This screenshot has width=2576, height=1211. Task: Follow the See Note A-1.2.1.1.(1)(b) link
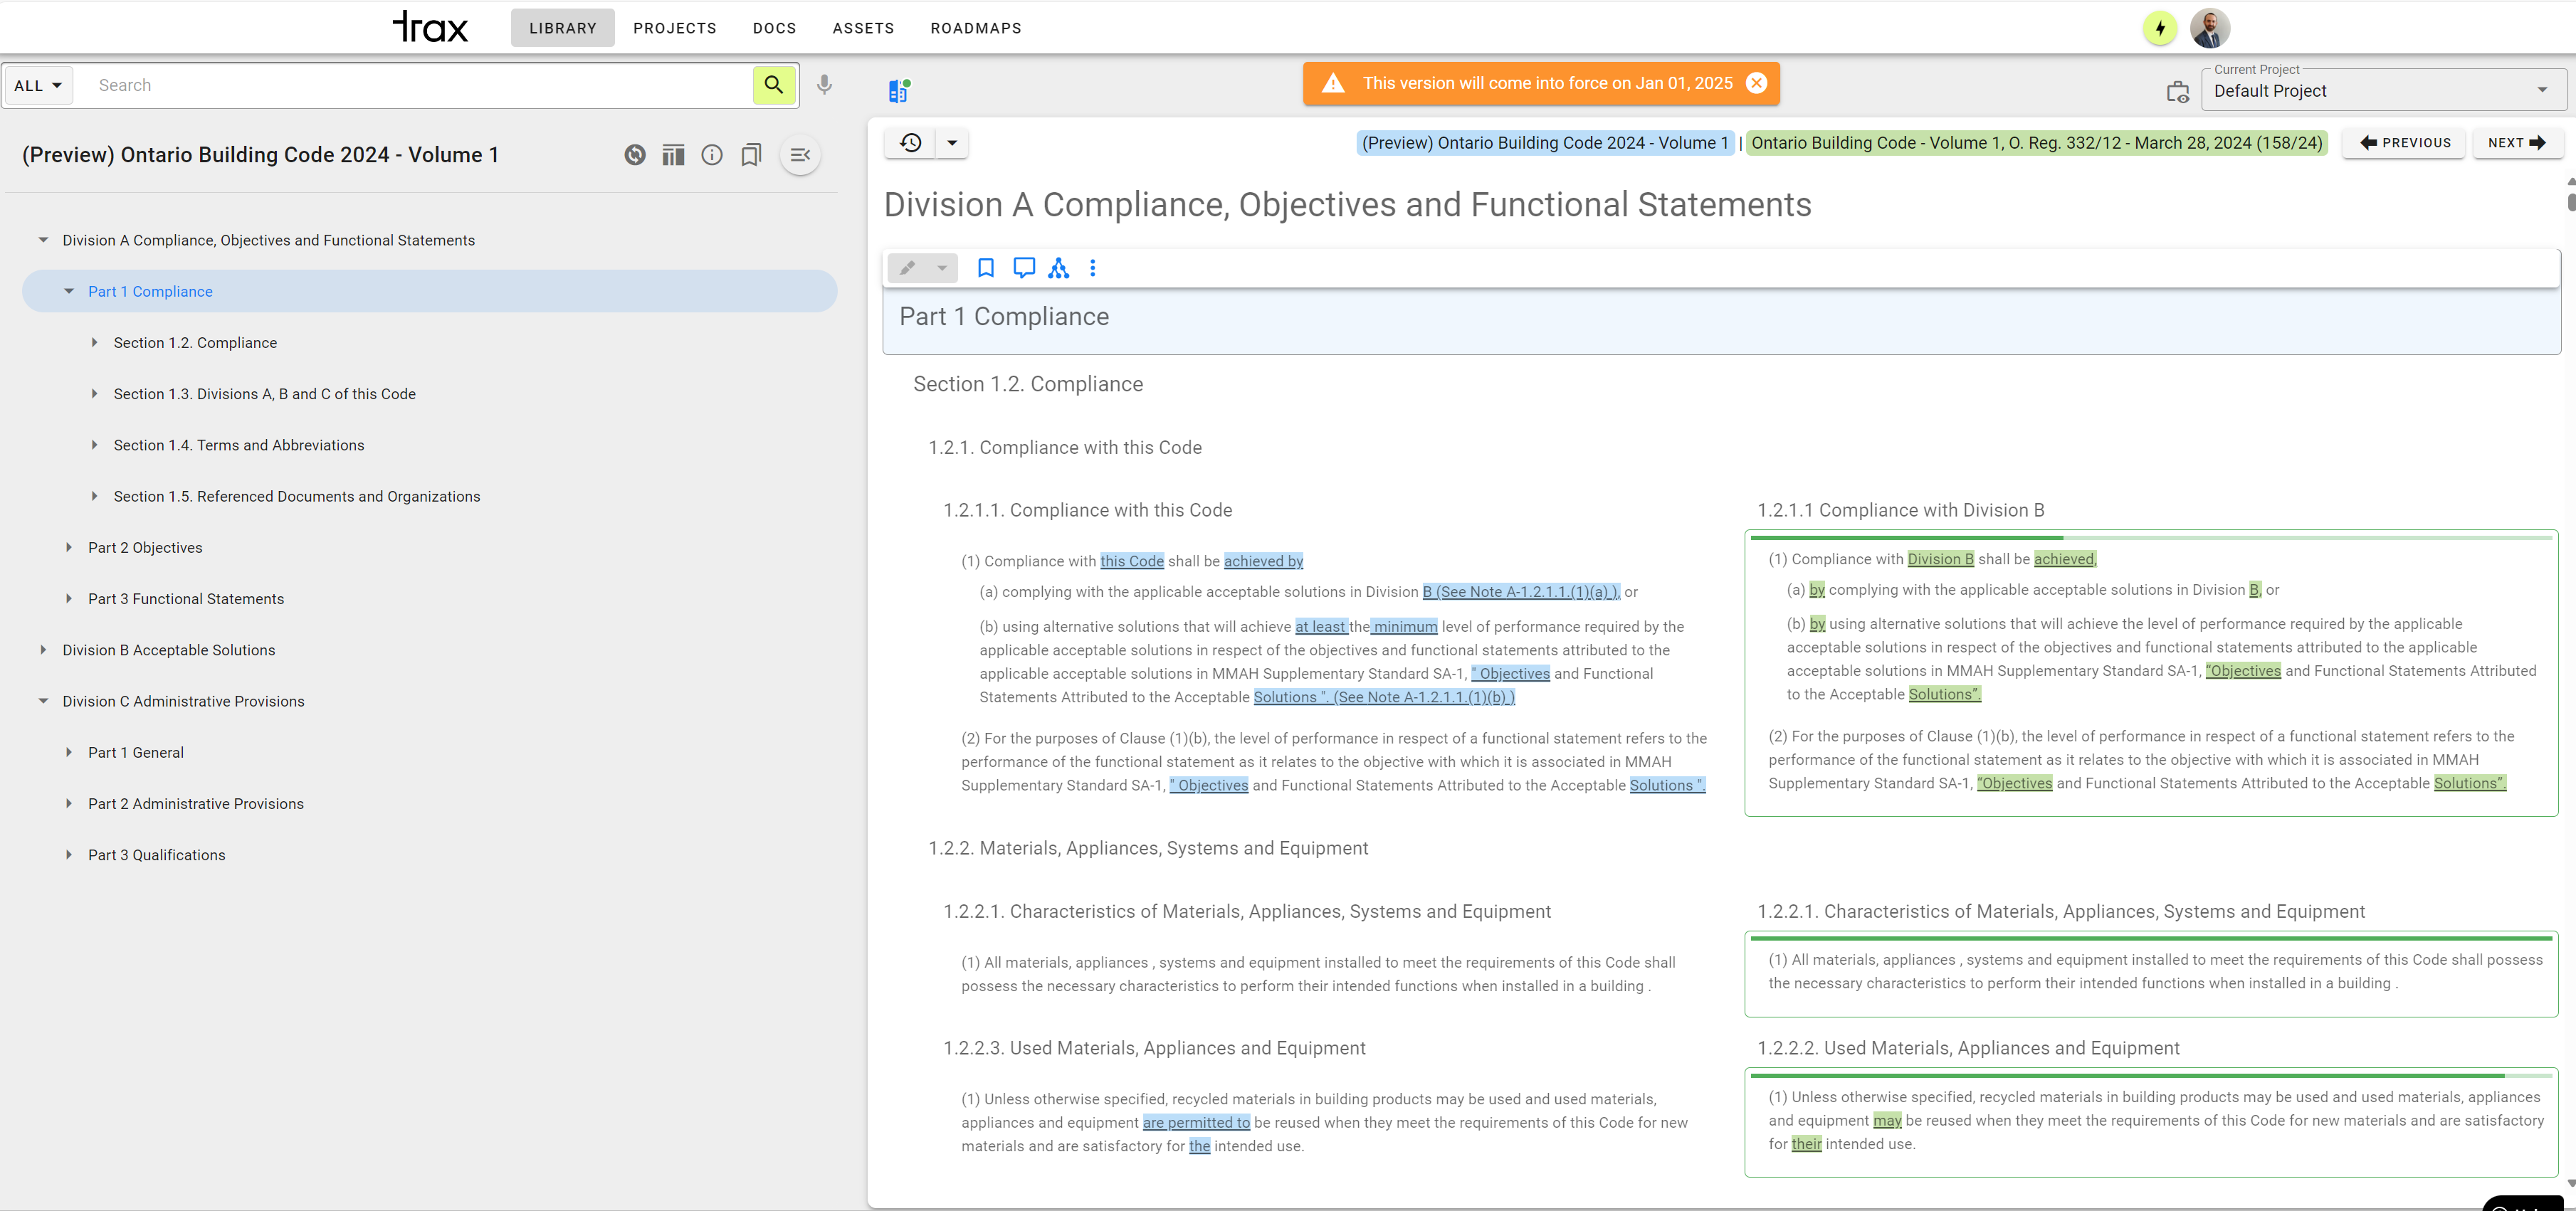(1424, 697)
